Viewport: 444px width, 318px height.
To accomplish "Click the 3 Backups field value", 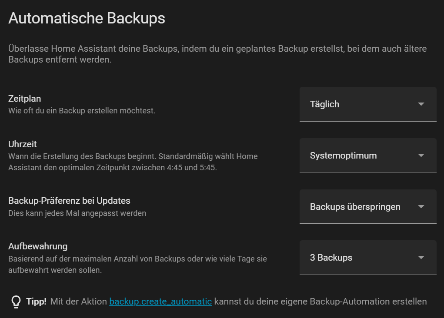I will [331, 258].
